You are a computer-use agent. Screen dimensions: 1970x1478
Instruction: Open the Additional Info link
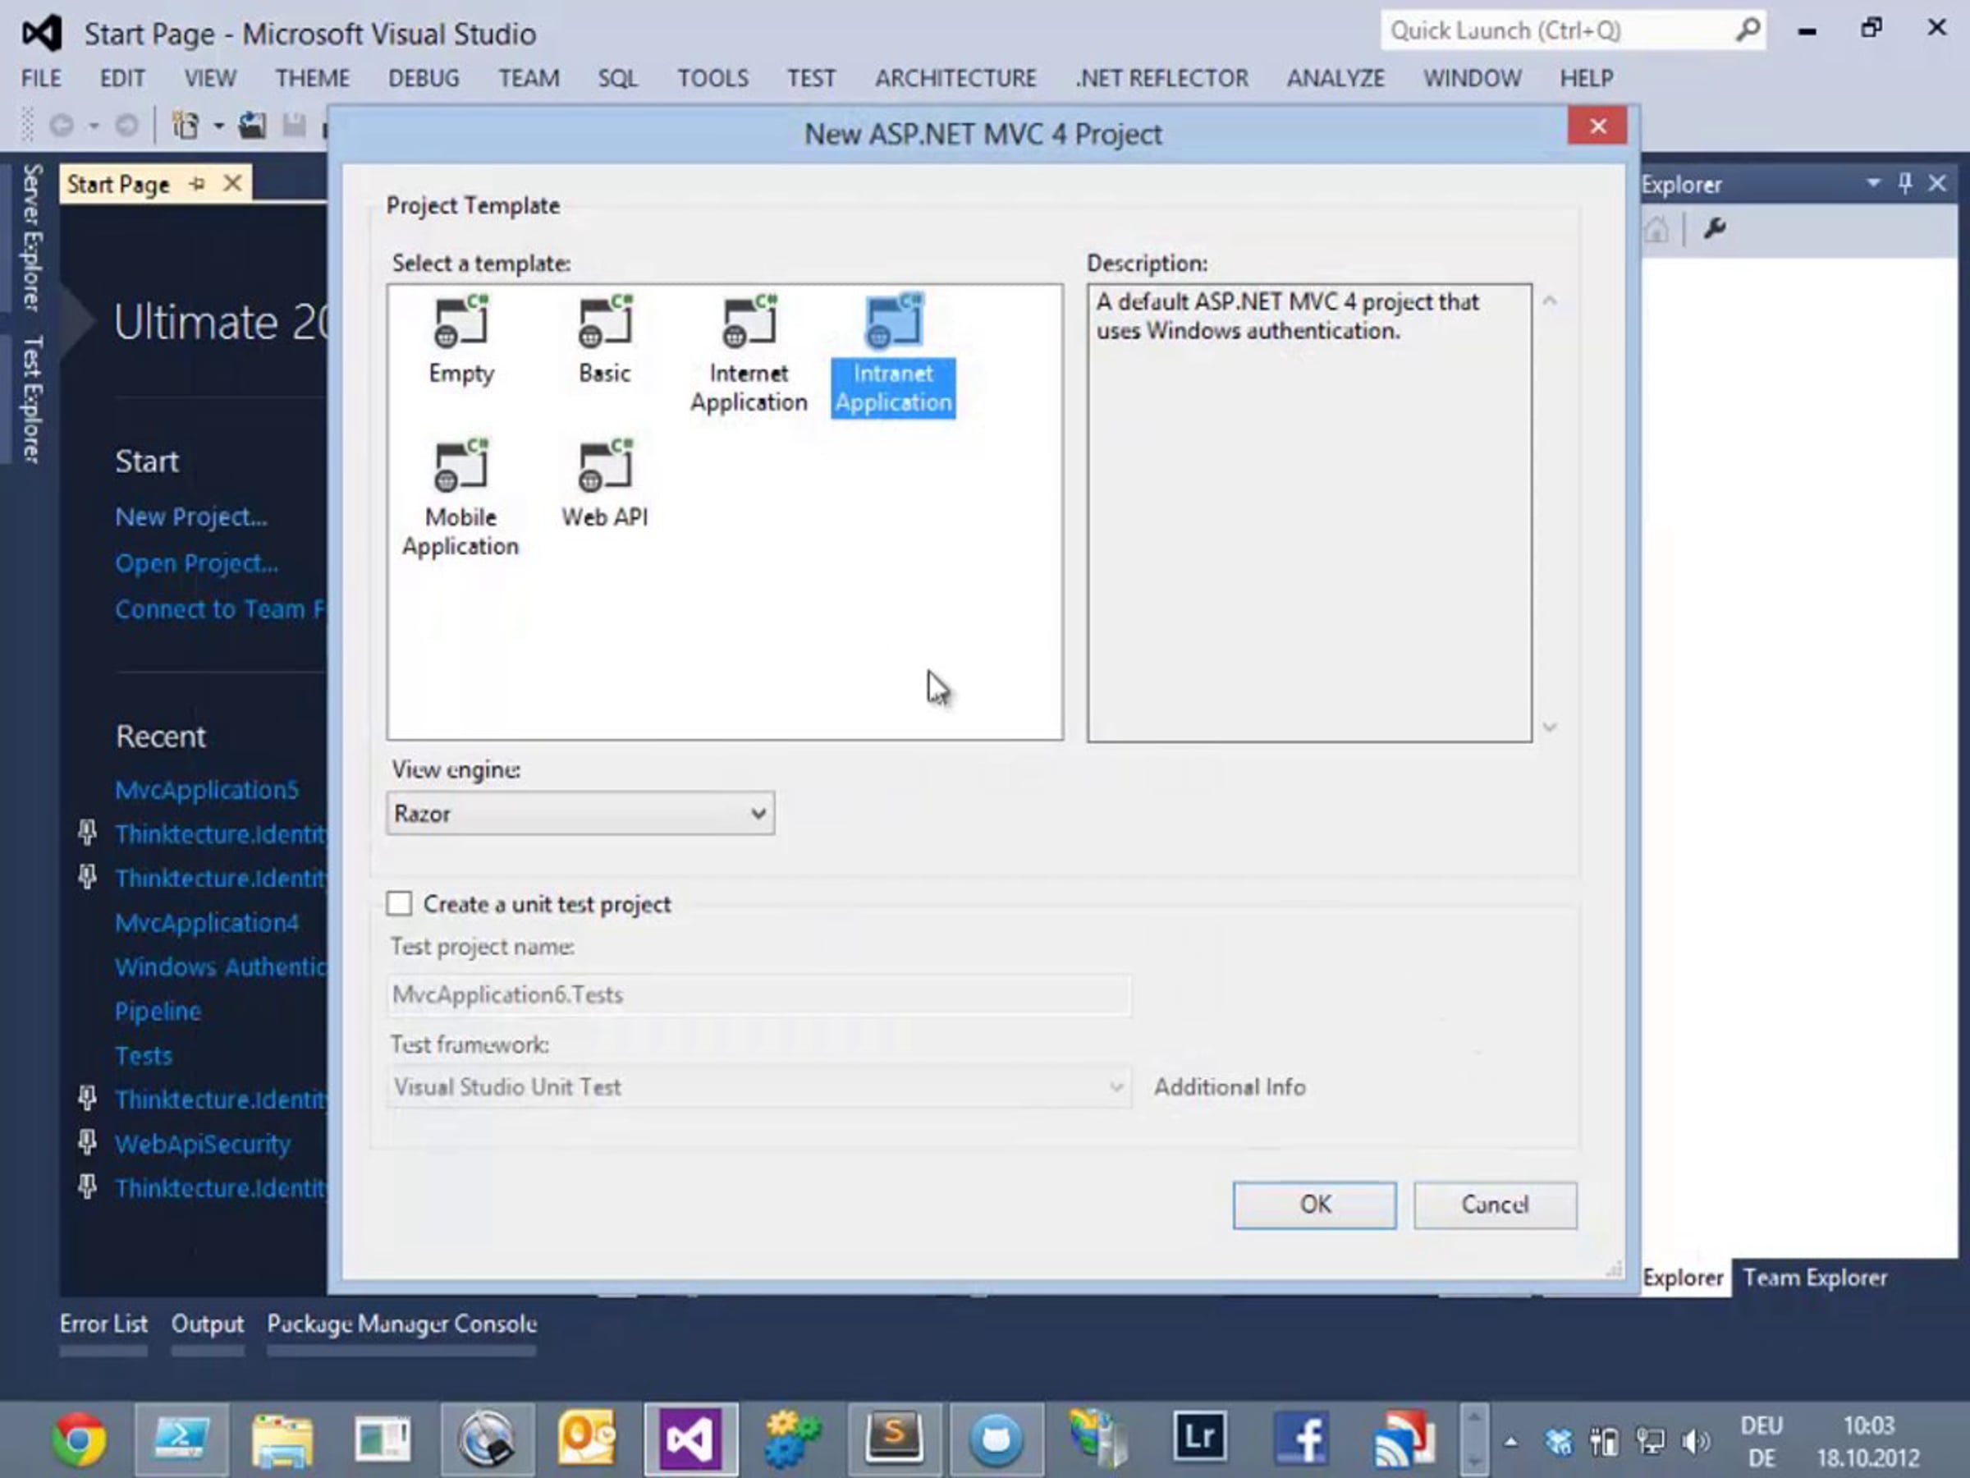(x=1230, y=1087)
